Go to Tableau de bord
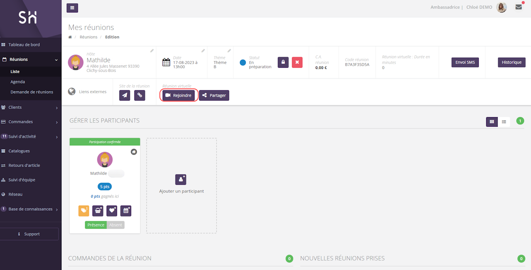The width and height of the screenshot is (531, 270). [24, 44]
